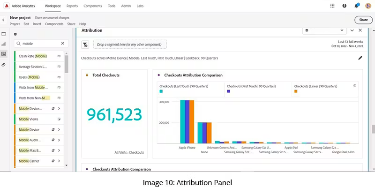Click the component list scroll down arrow

[x=66, y=165]
